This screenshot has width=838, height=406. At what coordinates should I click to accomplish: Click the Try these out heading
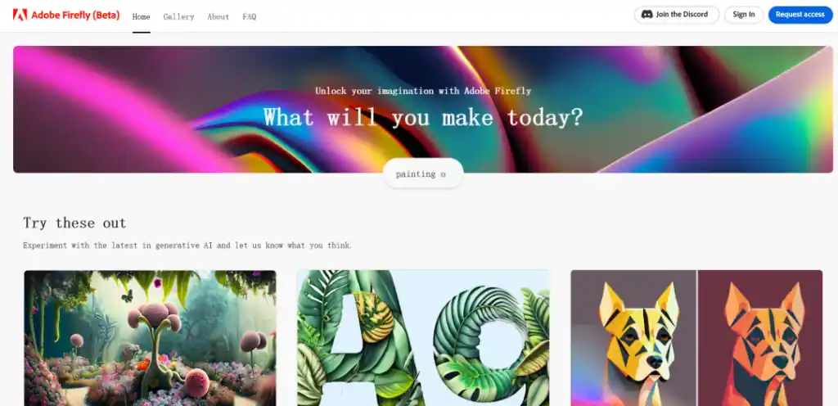pos(74,223)
